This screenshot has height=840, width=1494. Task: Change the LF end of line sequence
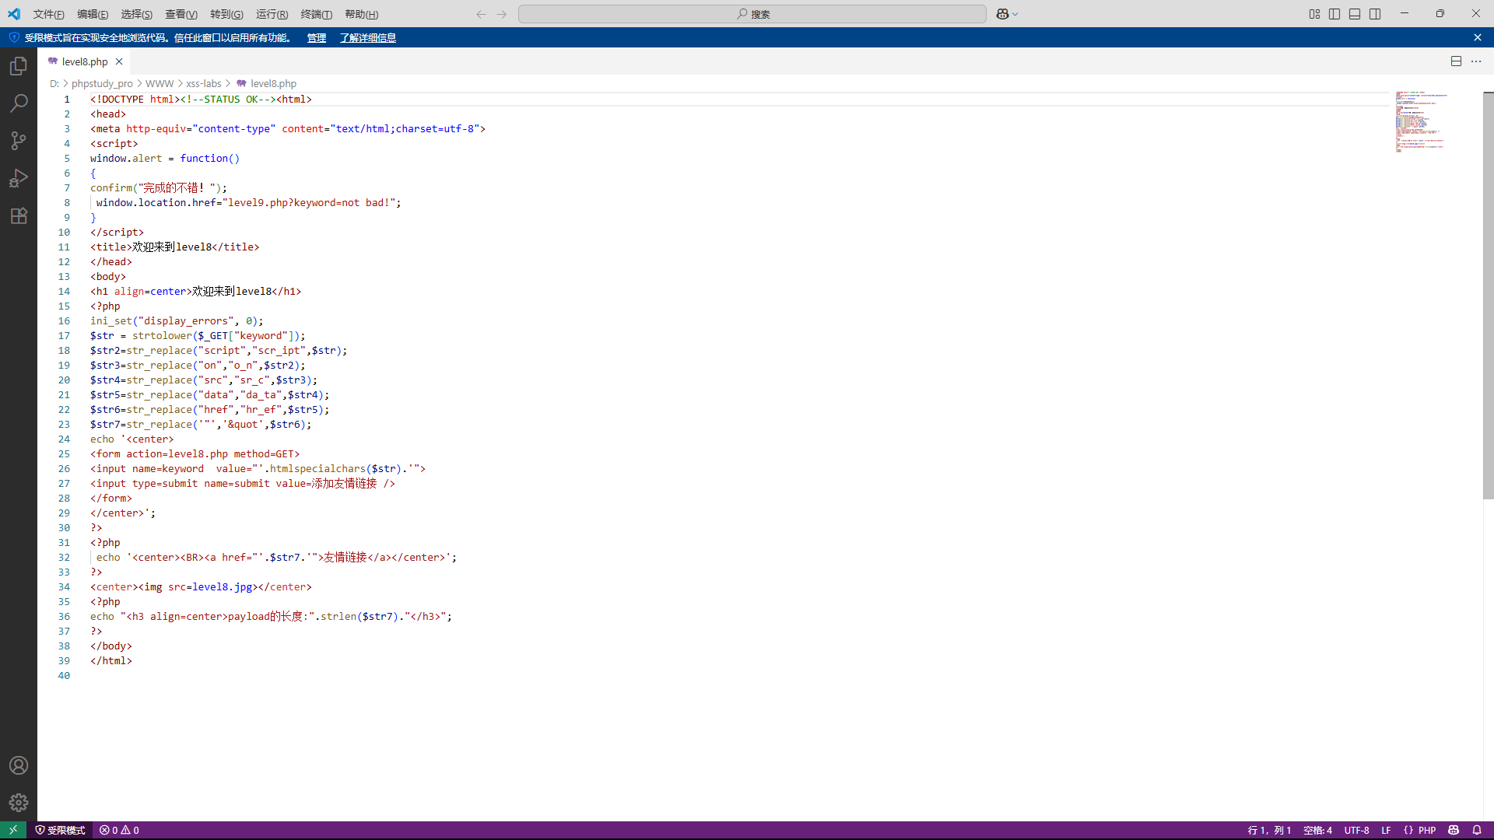1386,830
